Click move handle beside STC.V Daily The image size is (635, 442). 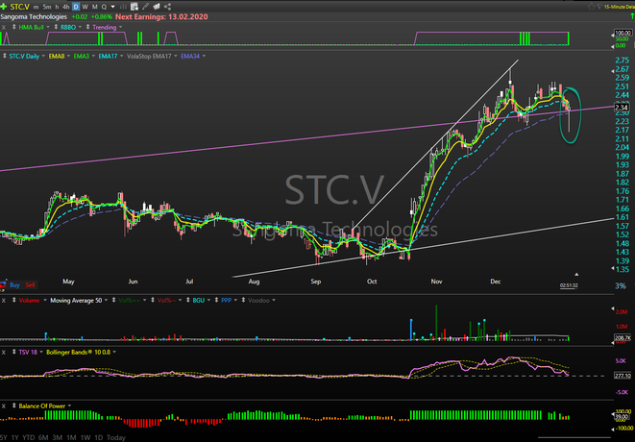pos(4,56)
